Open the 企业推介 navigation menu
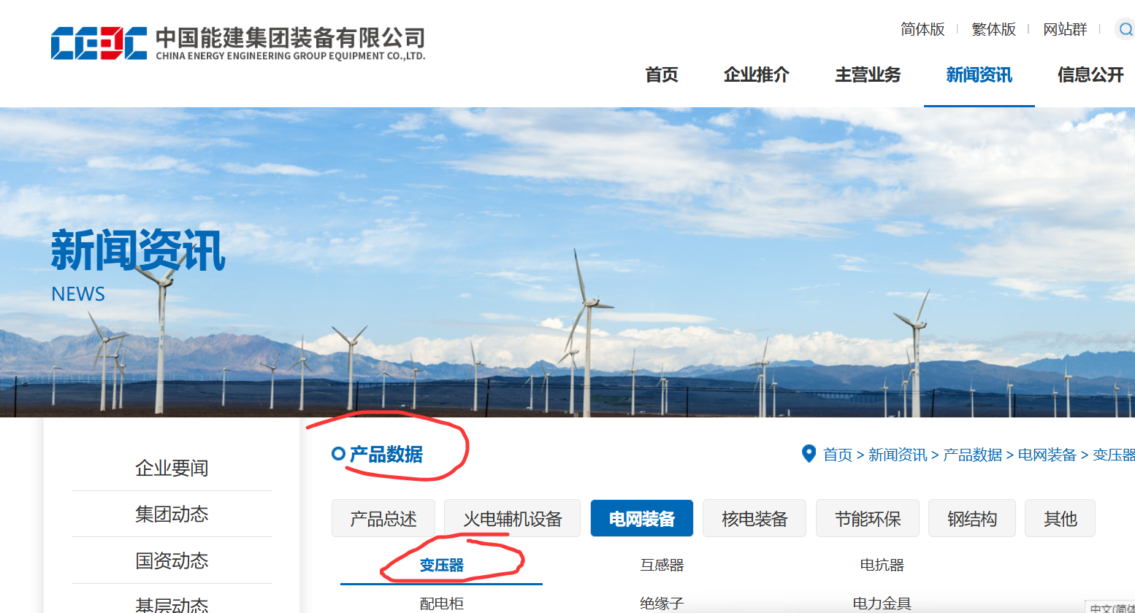 (x=757, y=74)
